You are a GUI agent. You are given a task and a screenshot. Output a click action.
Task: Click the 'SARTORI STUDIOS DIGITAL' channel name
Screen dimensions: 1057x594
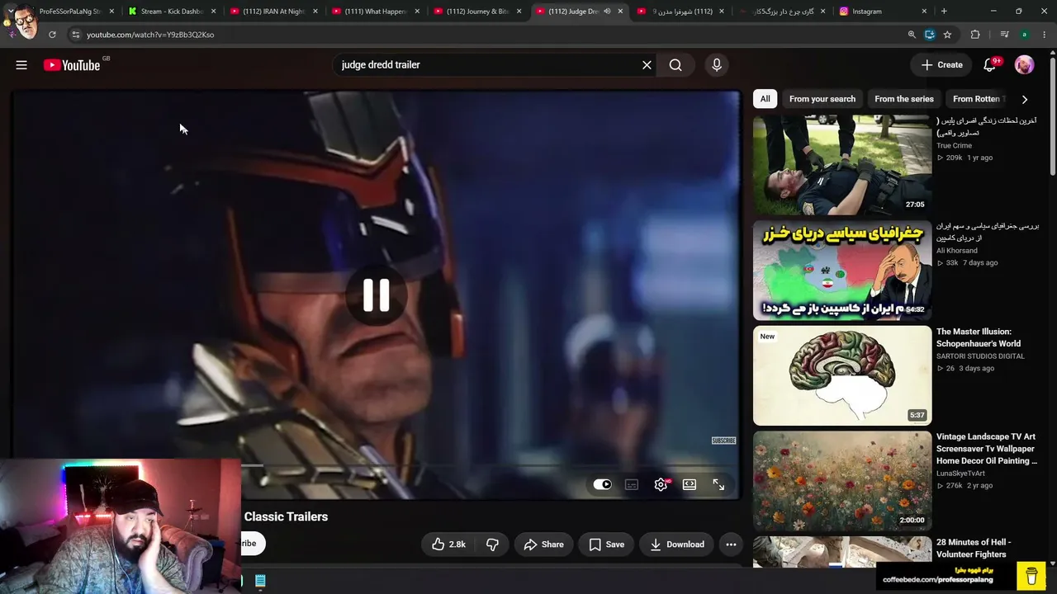pyautogui.click(x=980, y=356)
